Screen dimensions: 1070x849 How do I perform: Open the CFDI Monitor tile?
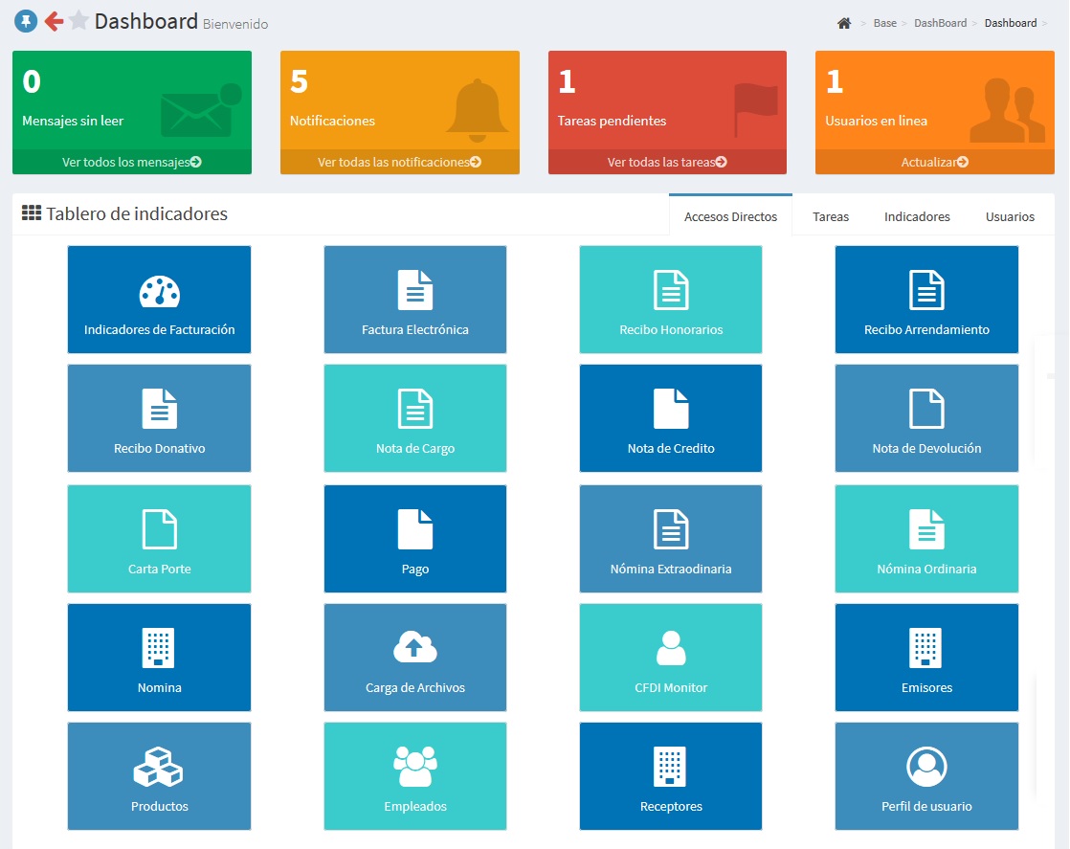(671, 658)
